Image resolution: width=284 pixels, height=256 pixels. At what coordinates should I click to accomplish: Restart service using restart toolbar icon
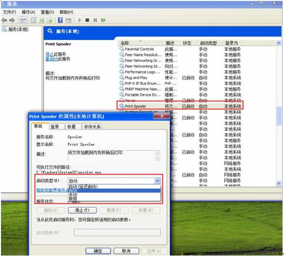coord(103,20)
